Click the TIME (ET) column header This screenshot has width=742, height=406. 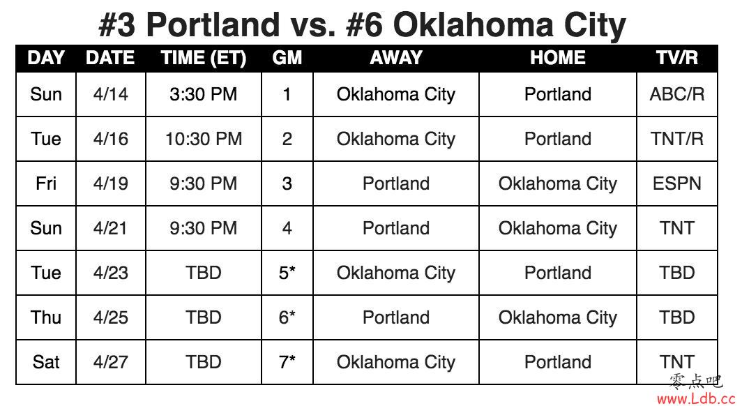coord(204,58)
